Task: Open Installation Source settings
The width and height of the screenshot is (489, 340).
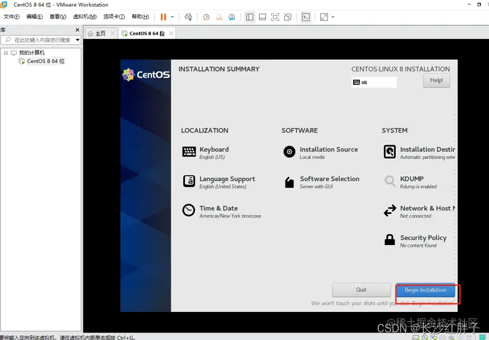Action: click(x=320, y=152)
